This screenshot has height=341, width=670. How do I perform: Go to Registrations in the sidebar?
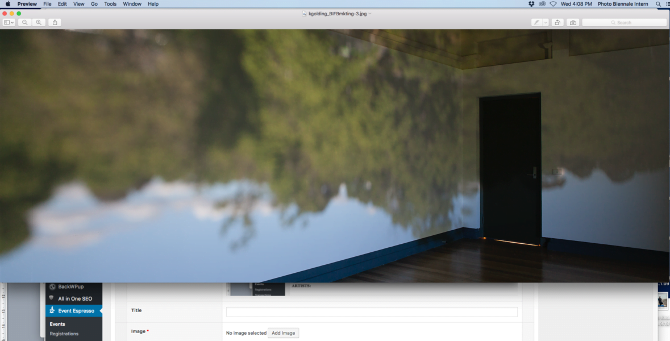[x=64, y=334]
